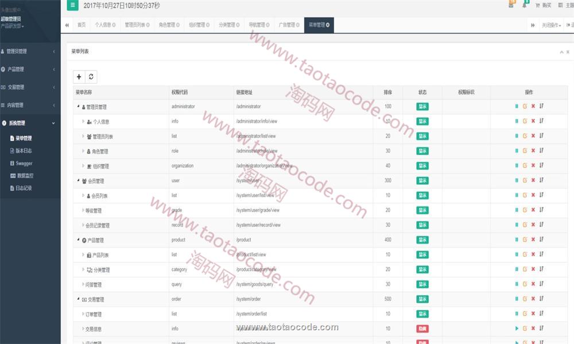Open the bell notifications icon in header
The height and width of the screenshot is (344, 574).
tap(525, 5)
